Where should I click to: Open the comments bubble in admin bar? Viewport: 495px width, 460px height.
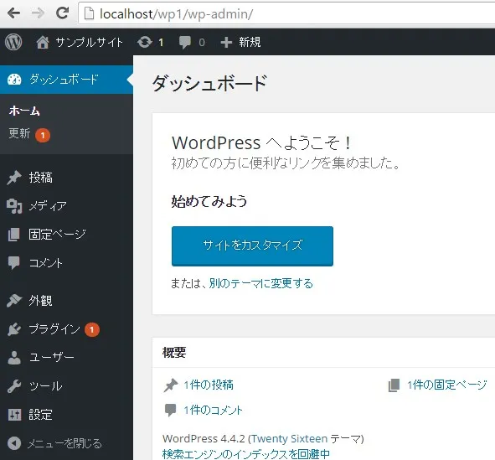(184, 42)
